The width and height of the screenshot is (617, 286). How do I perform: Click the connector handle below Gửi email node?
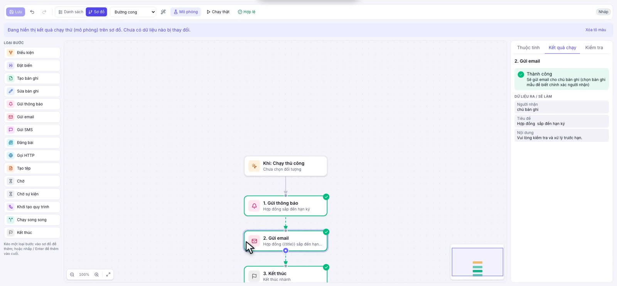tap(286, 251)
